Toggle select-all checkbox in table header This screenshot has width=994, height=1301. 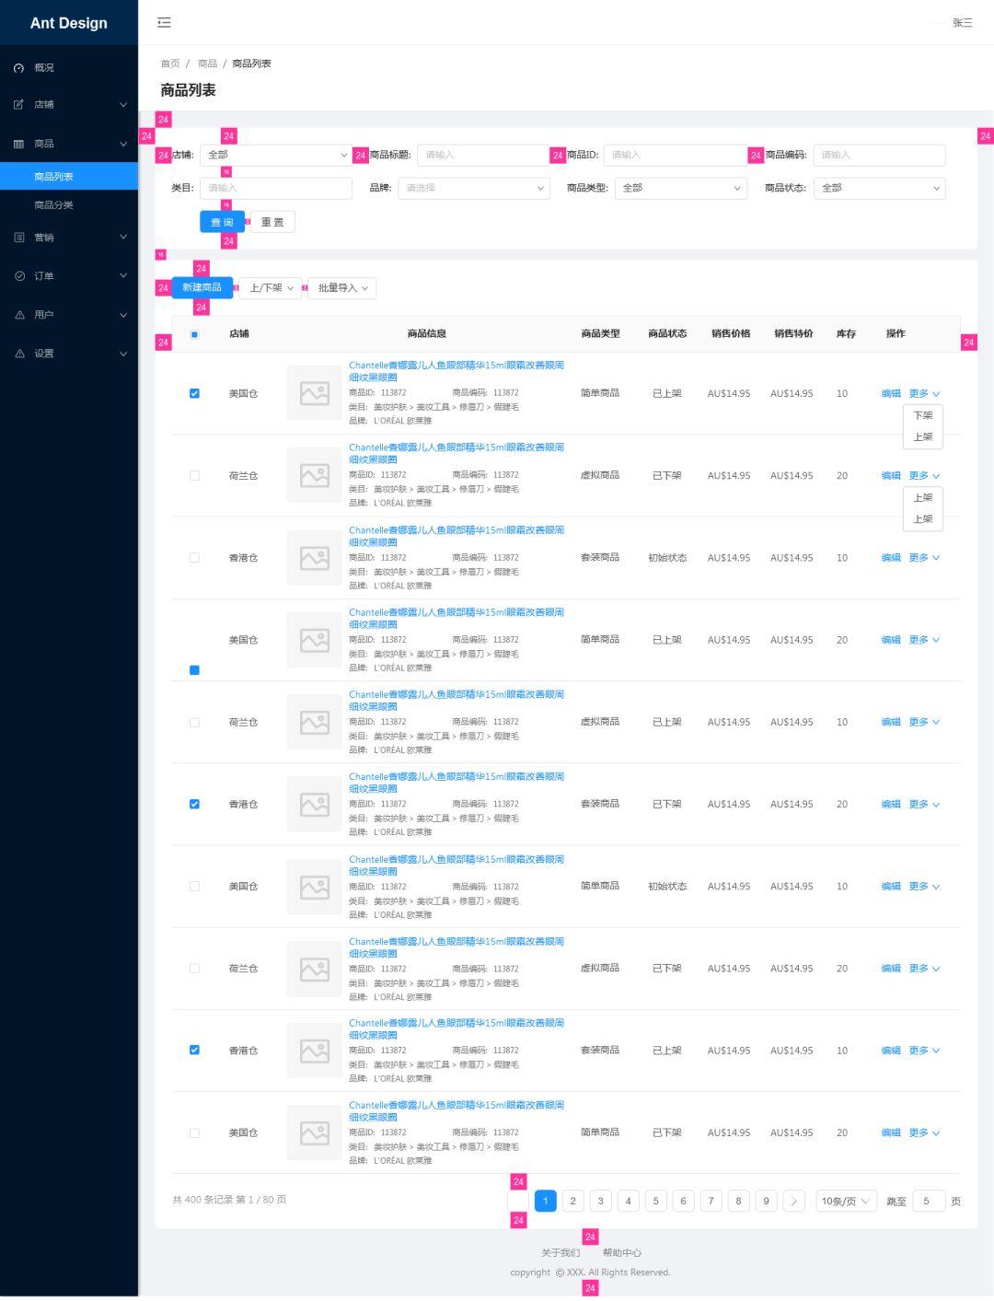[x=194, y=334]
